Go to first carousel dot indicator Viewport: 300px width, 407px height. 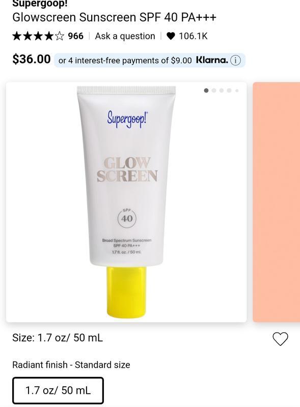click(x=206, y=91)
